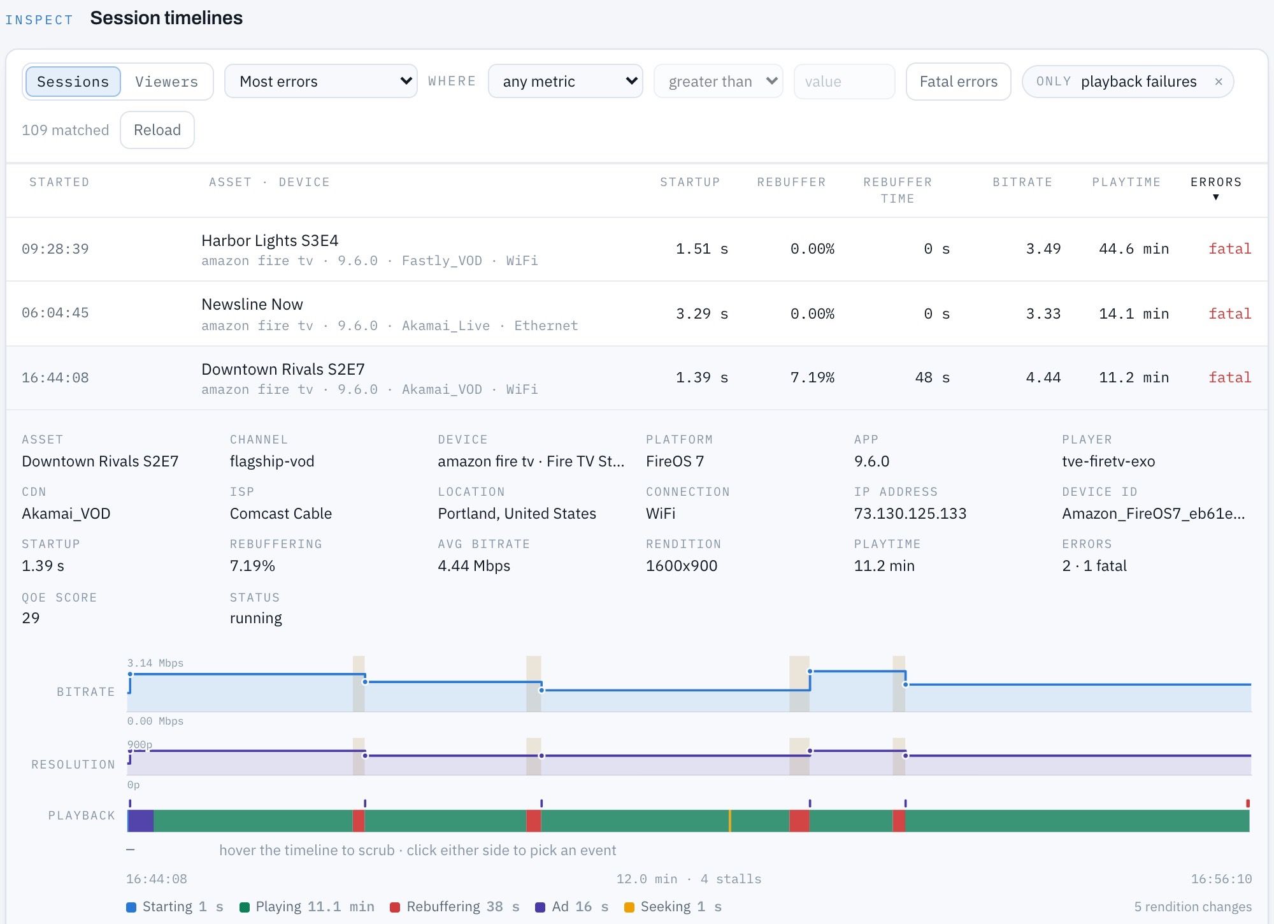Click the 900p resolution axis label
Screen dimensions: 1274x924
click(140, 744)
